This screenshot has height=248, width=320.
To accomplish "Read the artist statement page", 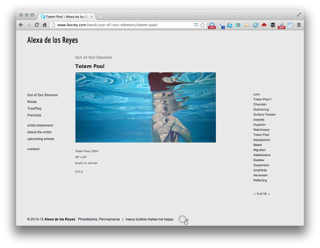I will (40, 125).
